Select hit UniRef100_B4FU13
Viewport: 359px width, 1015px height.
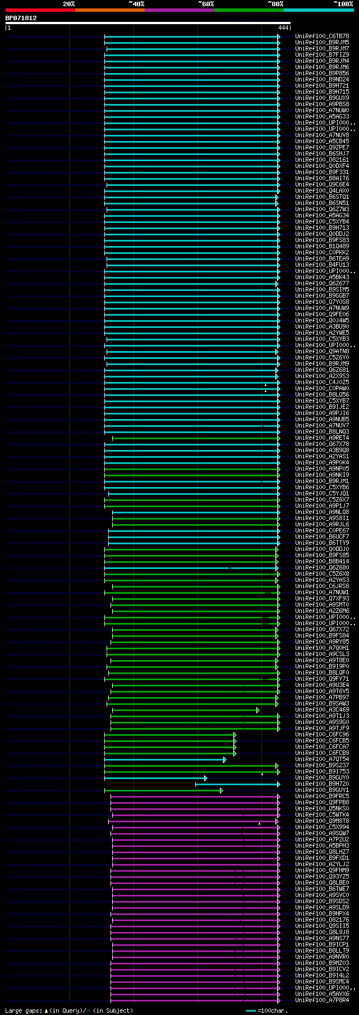pos(322,265)
